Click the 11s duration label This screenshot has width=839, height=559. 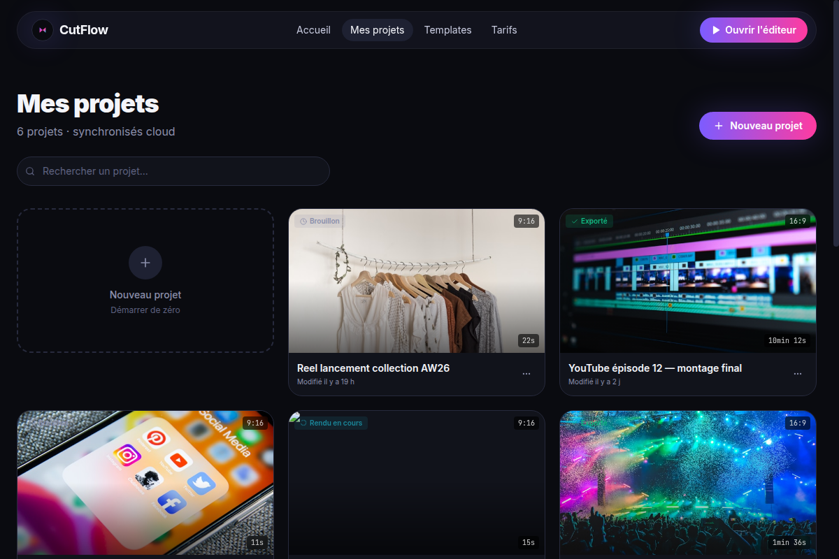[x=257, y=543]
